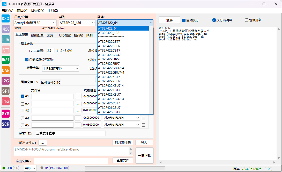Click the CAN bus sidebar icon
The width and height of the screenshot is (282, 172).
click(6, 70)
